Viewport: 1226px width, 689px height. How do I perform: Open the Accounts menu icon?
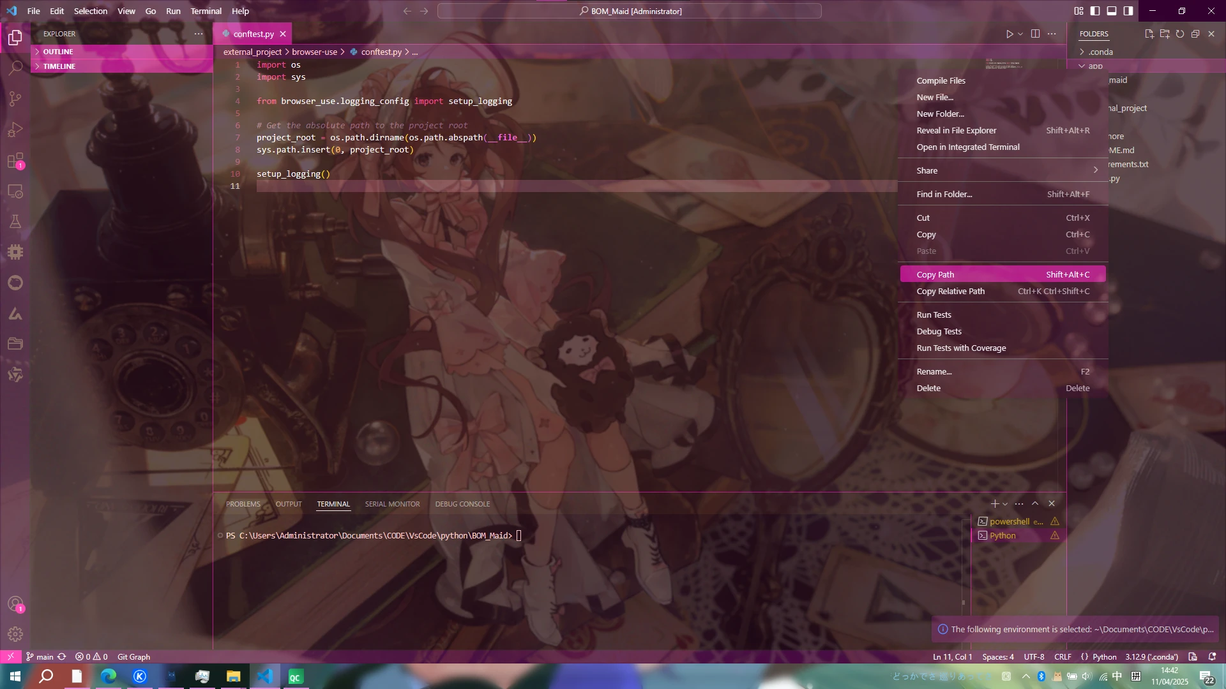point(15,604)
